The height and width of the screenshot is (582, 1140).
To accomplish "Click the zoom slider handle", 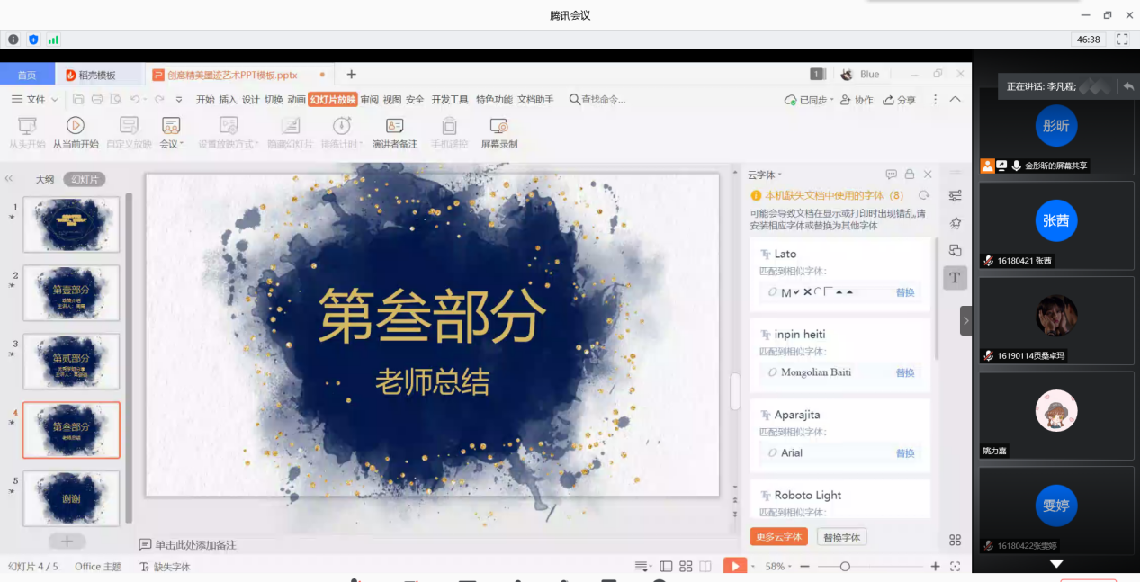I will pyautogui.click(x=845, y=566).
